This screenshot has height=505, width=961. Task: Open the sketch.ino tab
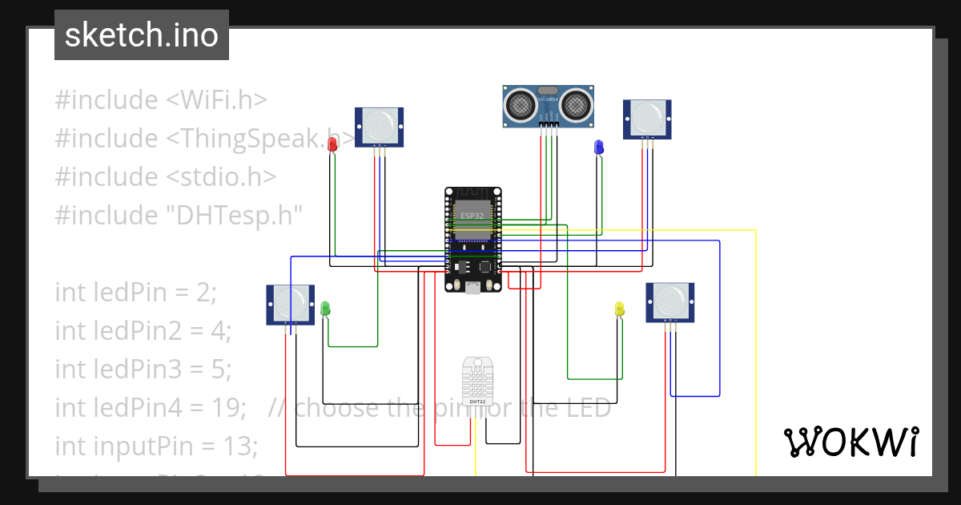[141, 34]
